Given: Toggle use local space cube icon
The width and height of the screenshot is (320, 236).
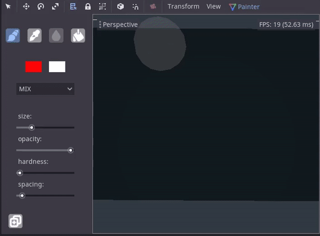Looking at the screenshot, I should (121, 7).
